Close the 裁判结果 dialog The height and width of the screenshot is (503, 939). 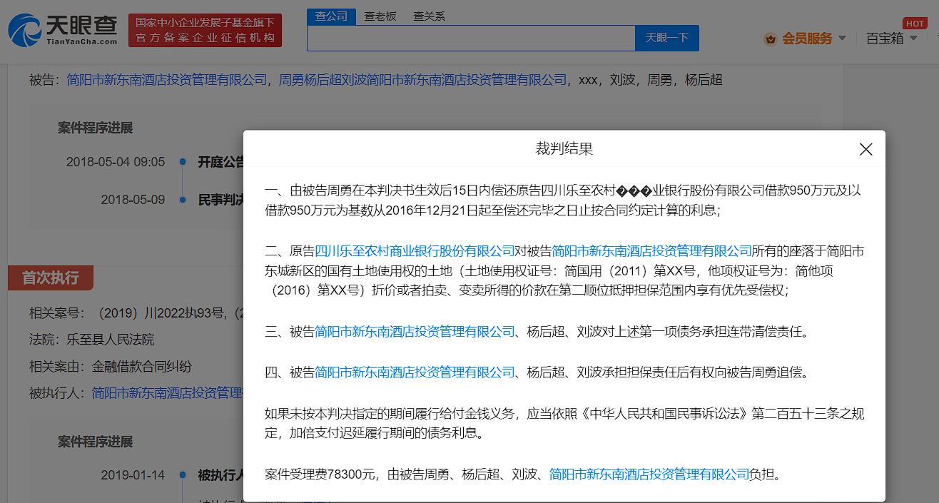click(x=866, y=150)
